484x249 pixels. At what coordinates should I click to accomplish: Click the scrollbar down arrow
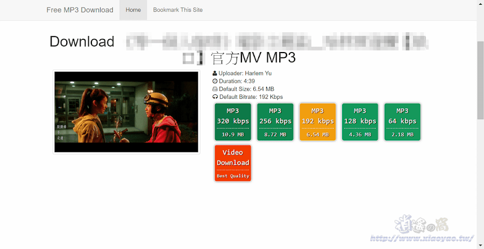click(x=481, y=246)
